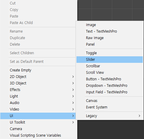Open the Effects submenu
Image resolution: width=144 pixels, height=139 pixels.
point(38,90)
